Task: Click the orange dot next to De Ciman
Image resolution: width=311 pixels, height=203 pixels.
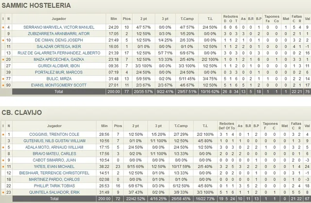Action: click(x=3, y=40)
